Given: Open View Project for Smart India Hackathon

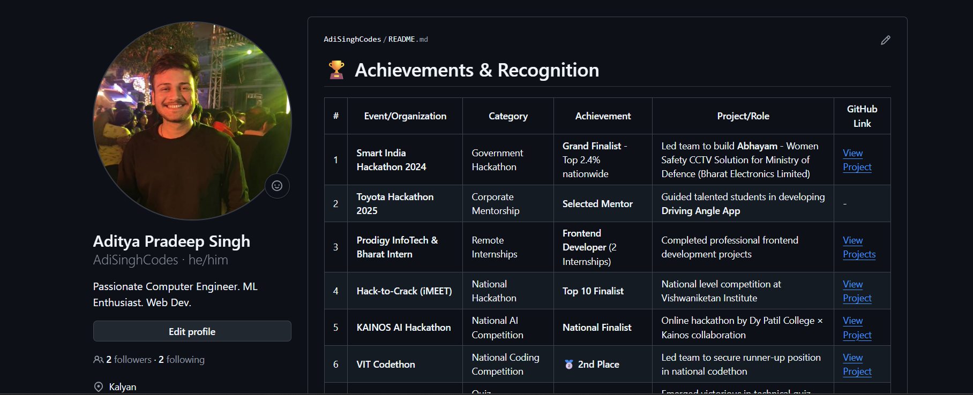Looking at the screenshot, I should point(857,160).
